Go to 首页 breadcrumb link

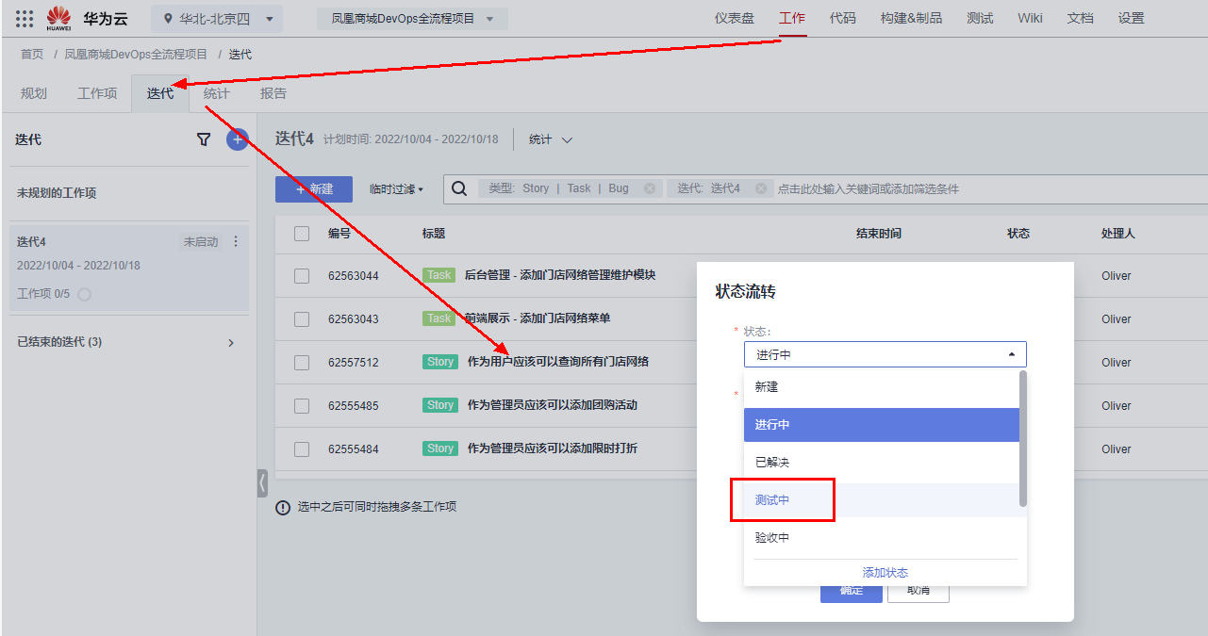[x=32, y=55]
